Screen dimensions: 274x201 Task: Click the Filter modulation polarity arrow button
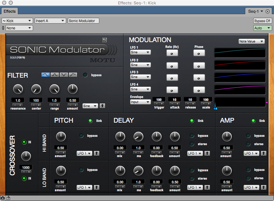(102, 106)
